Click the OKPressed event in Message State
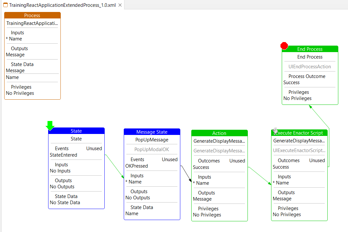The image size is (348, 232). click(137, 166)
